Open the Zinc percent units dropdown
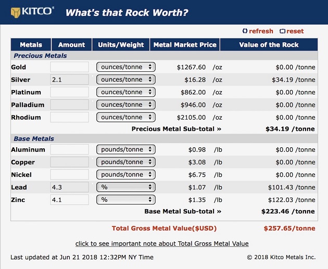Screen dimensions: 328x269 (x=125, y=200)
